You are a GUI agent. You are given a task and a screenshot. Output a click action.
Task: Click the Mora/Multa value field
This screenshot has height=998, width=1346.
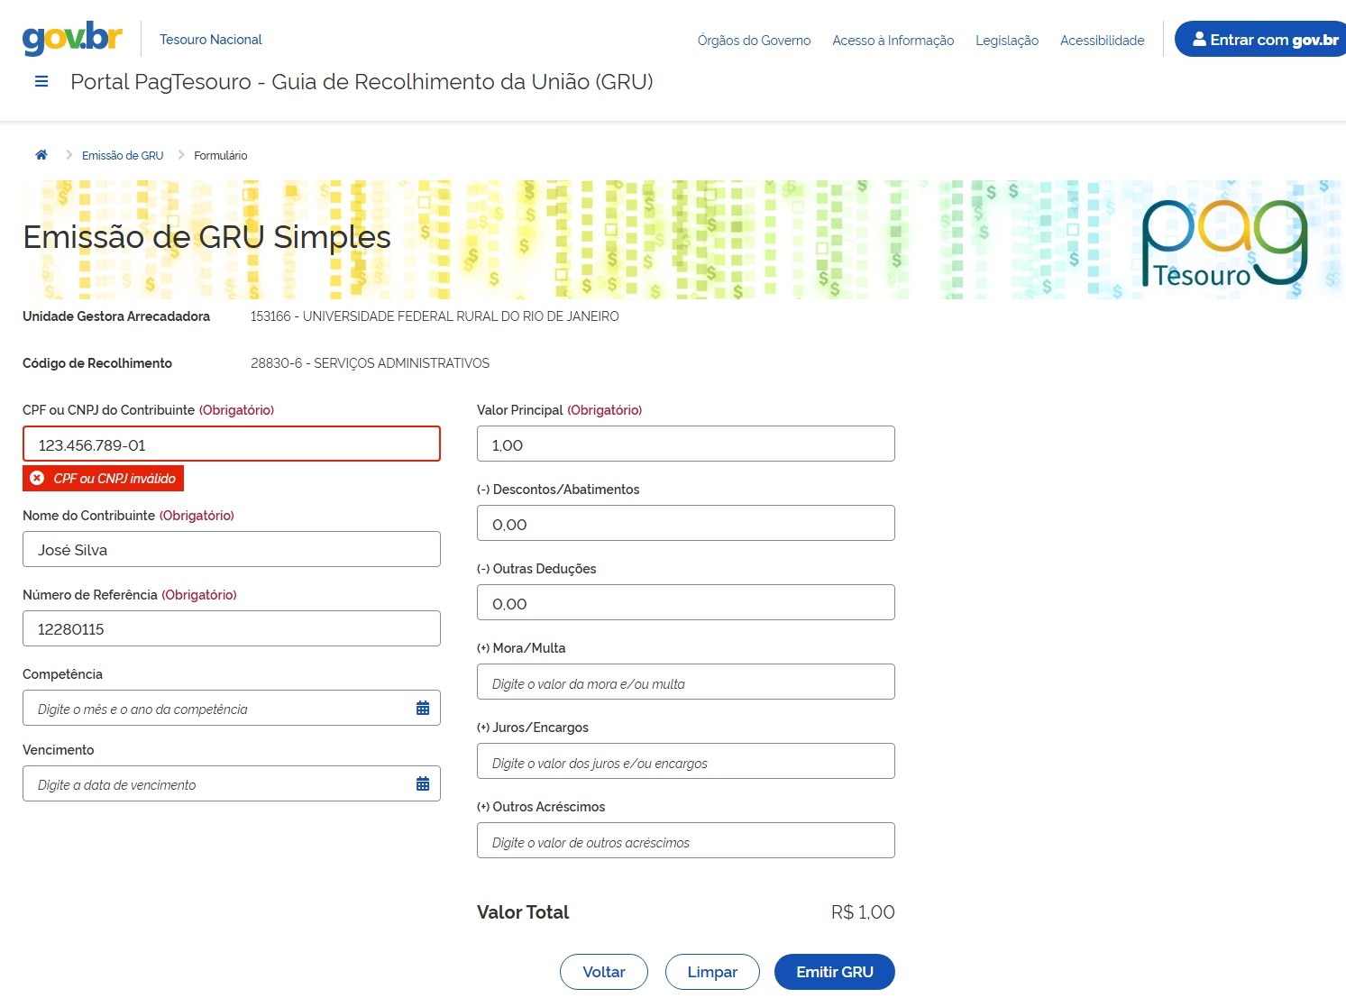point(685,682)
